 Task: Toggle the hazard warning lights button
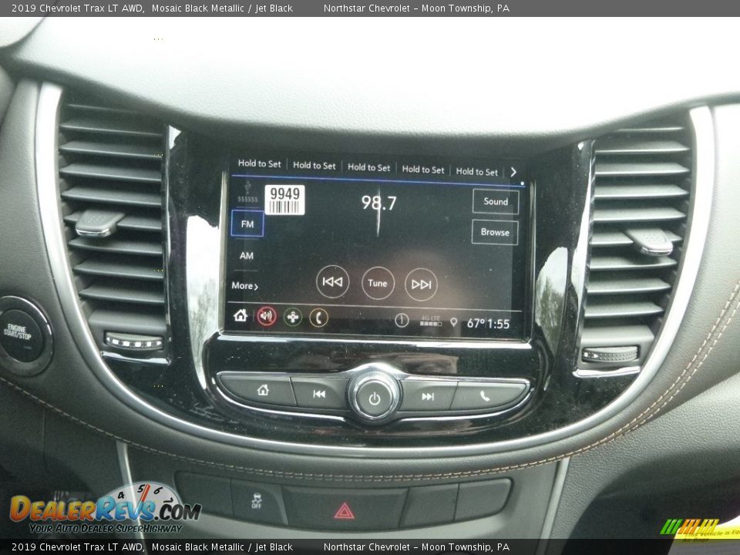[x=344, y=510]
